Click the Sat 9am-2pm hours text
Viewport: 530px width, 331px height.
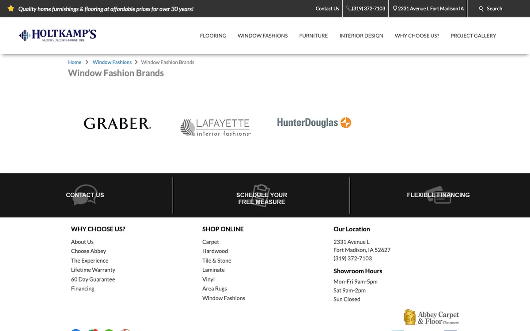pos(349,290)
